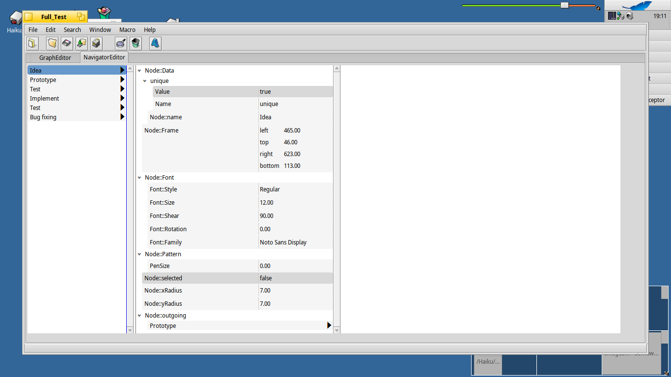Click the arrow on the Implement row
The height and width of the screenshot is (377, 671).
coord(122,98)
